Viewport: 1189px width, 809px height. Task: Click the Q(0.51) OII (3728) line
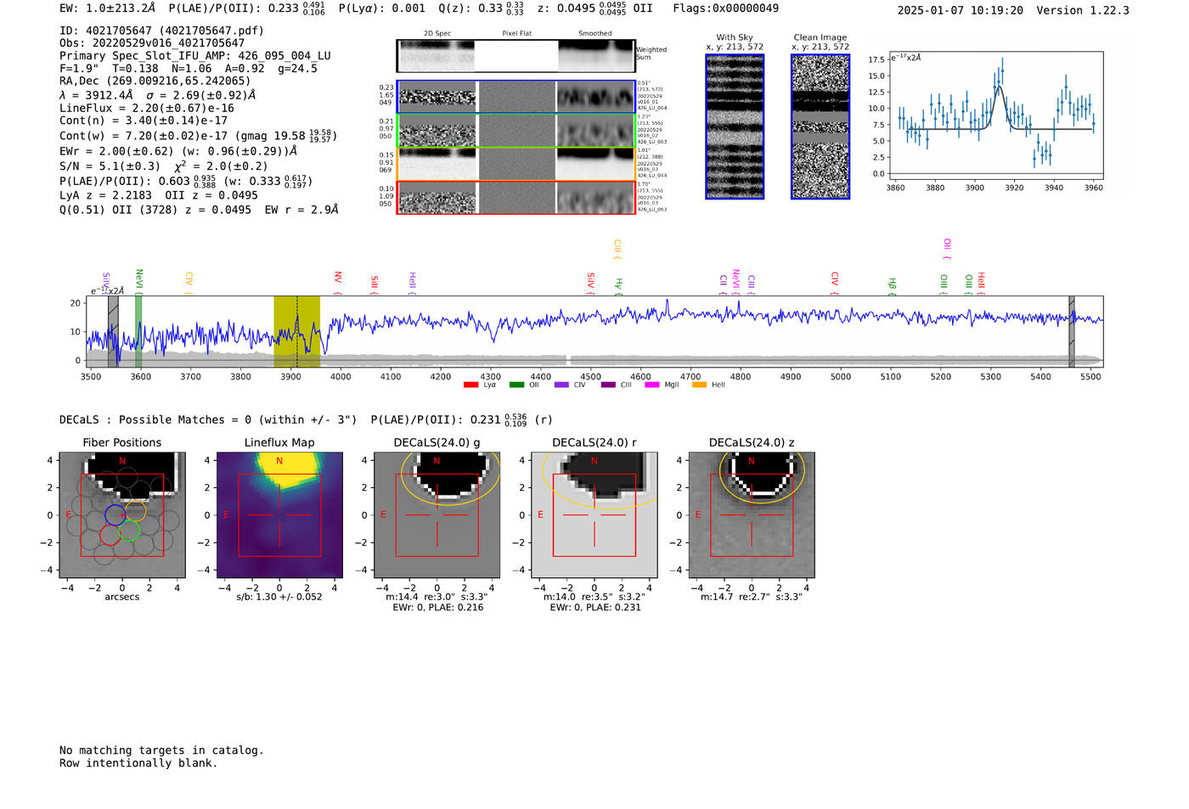tap(199, 210)
